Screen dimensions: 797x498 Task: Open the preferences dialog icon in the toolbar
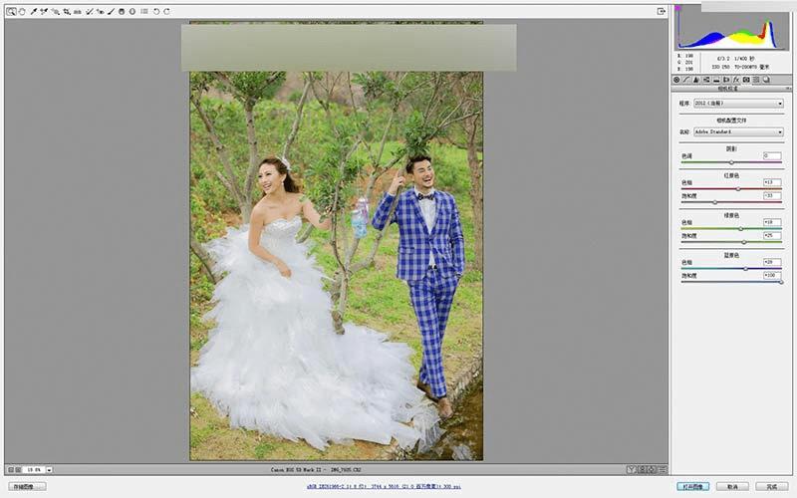pyautogui.click(x=144, y=11)
